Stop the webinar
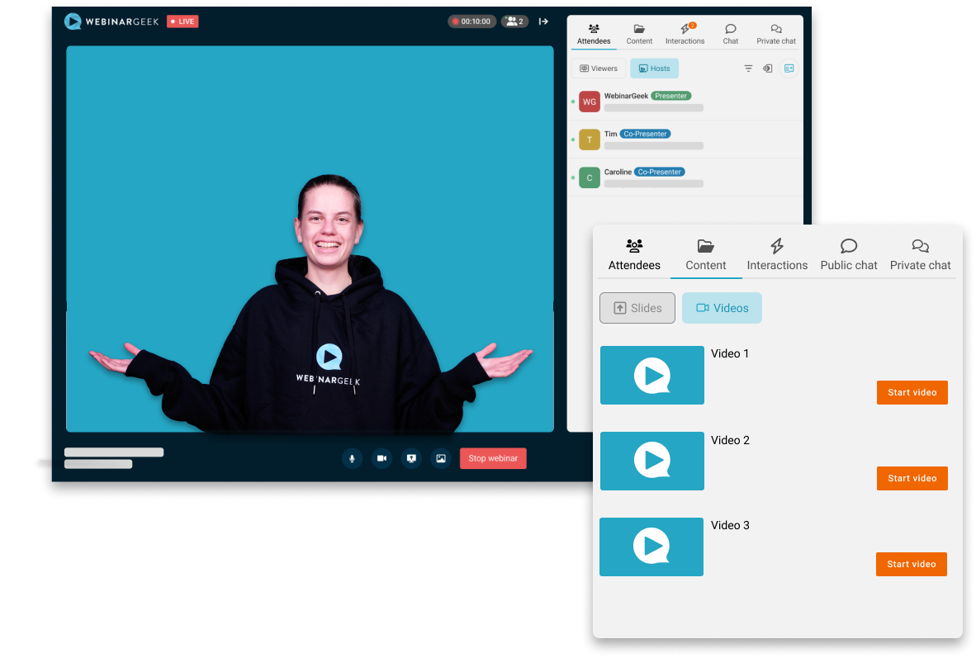 click(493, 458)
